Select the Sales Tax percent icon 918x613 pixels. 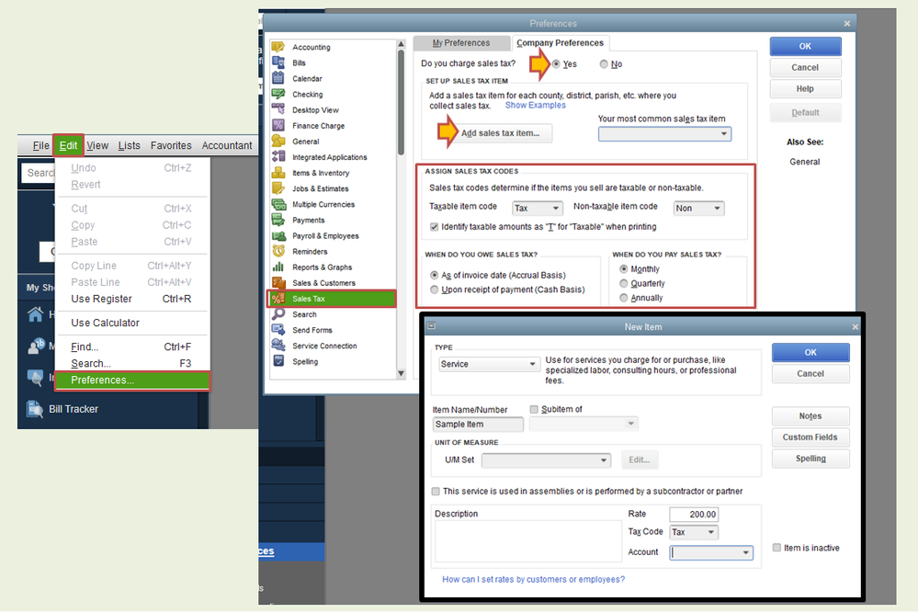tap(278, 299)
